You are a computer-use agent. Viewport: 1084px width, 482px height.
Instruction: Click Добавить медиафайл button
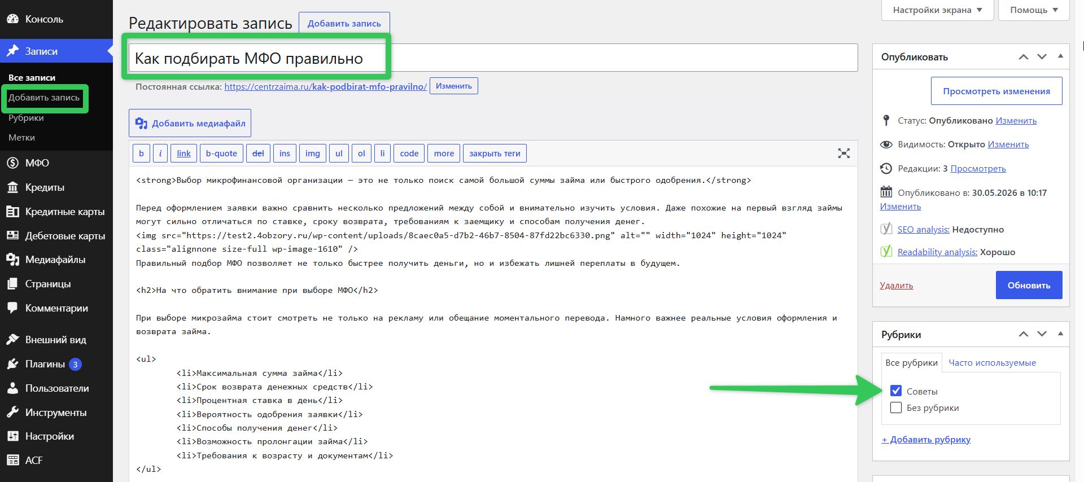tap(190, 123)
